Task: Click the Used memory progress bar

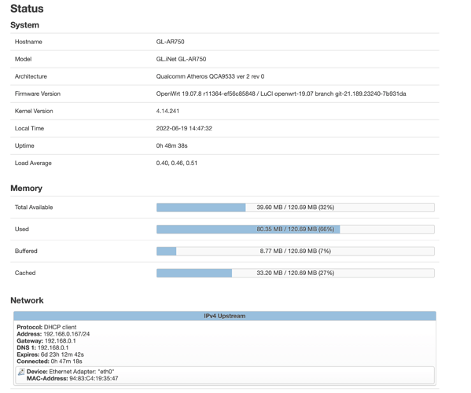Action: click(296, 229)
